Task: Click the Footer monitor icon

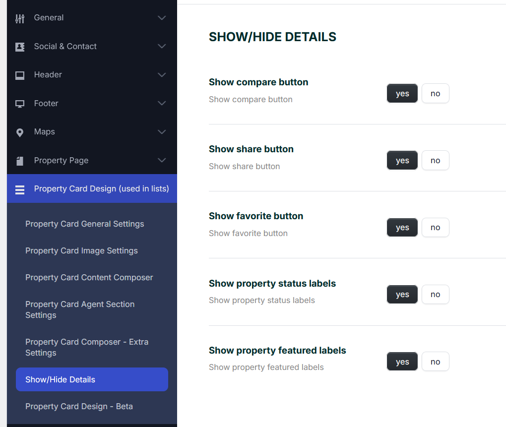Action: pos(20,104)
